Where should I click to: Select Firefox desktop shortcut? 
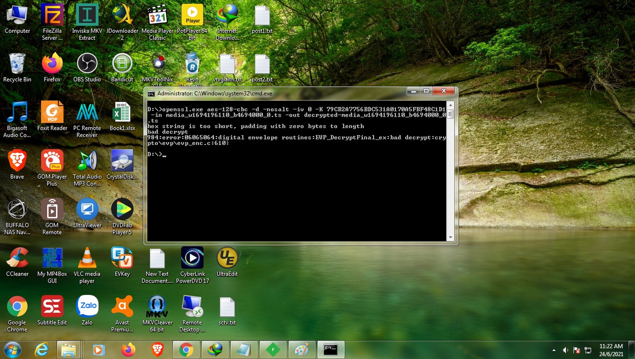(x=52, y=68)
